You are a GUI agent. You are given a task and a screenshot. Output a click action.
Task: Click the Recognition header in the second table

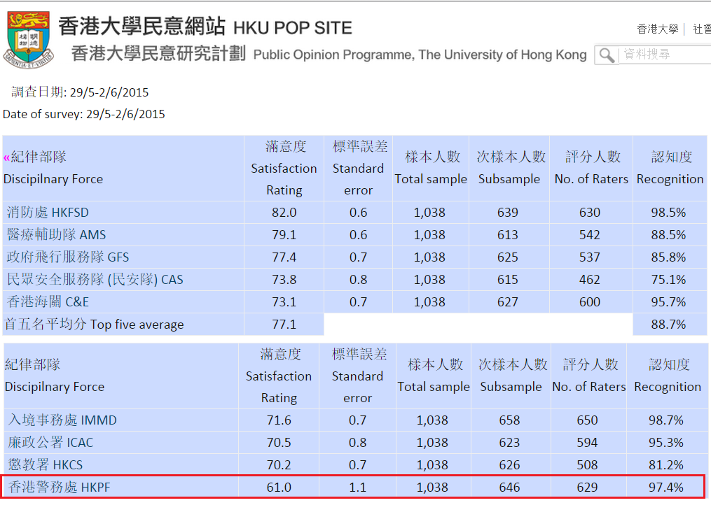[667, 376]
